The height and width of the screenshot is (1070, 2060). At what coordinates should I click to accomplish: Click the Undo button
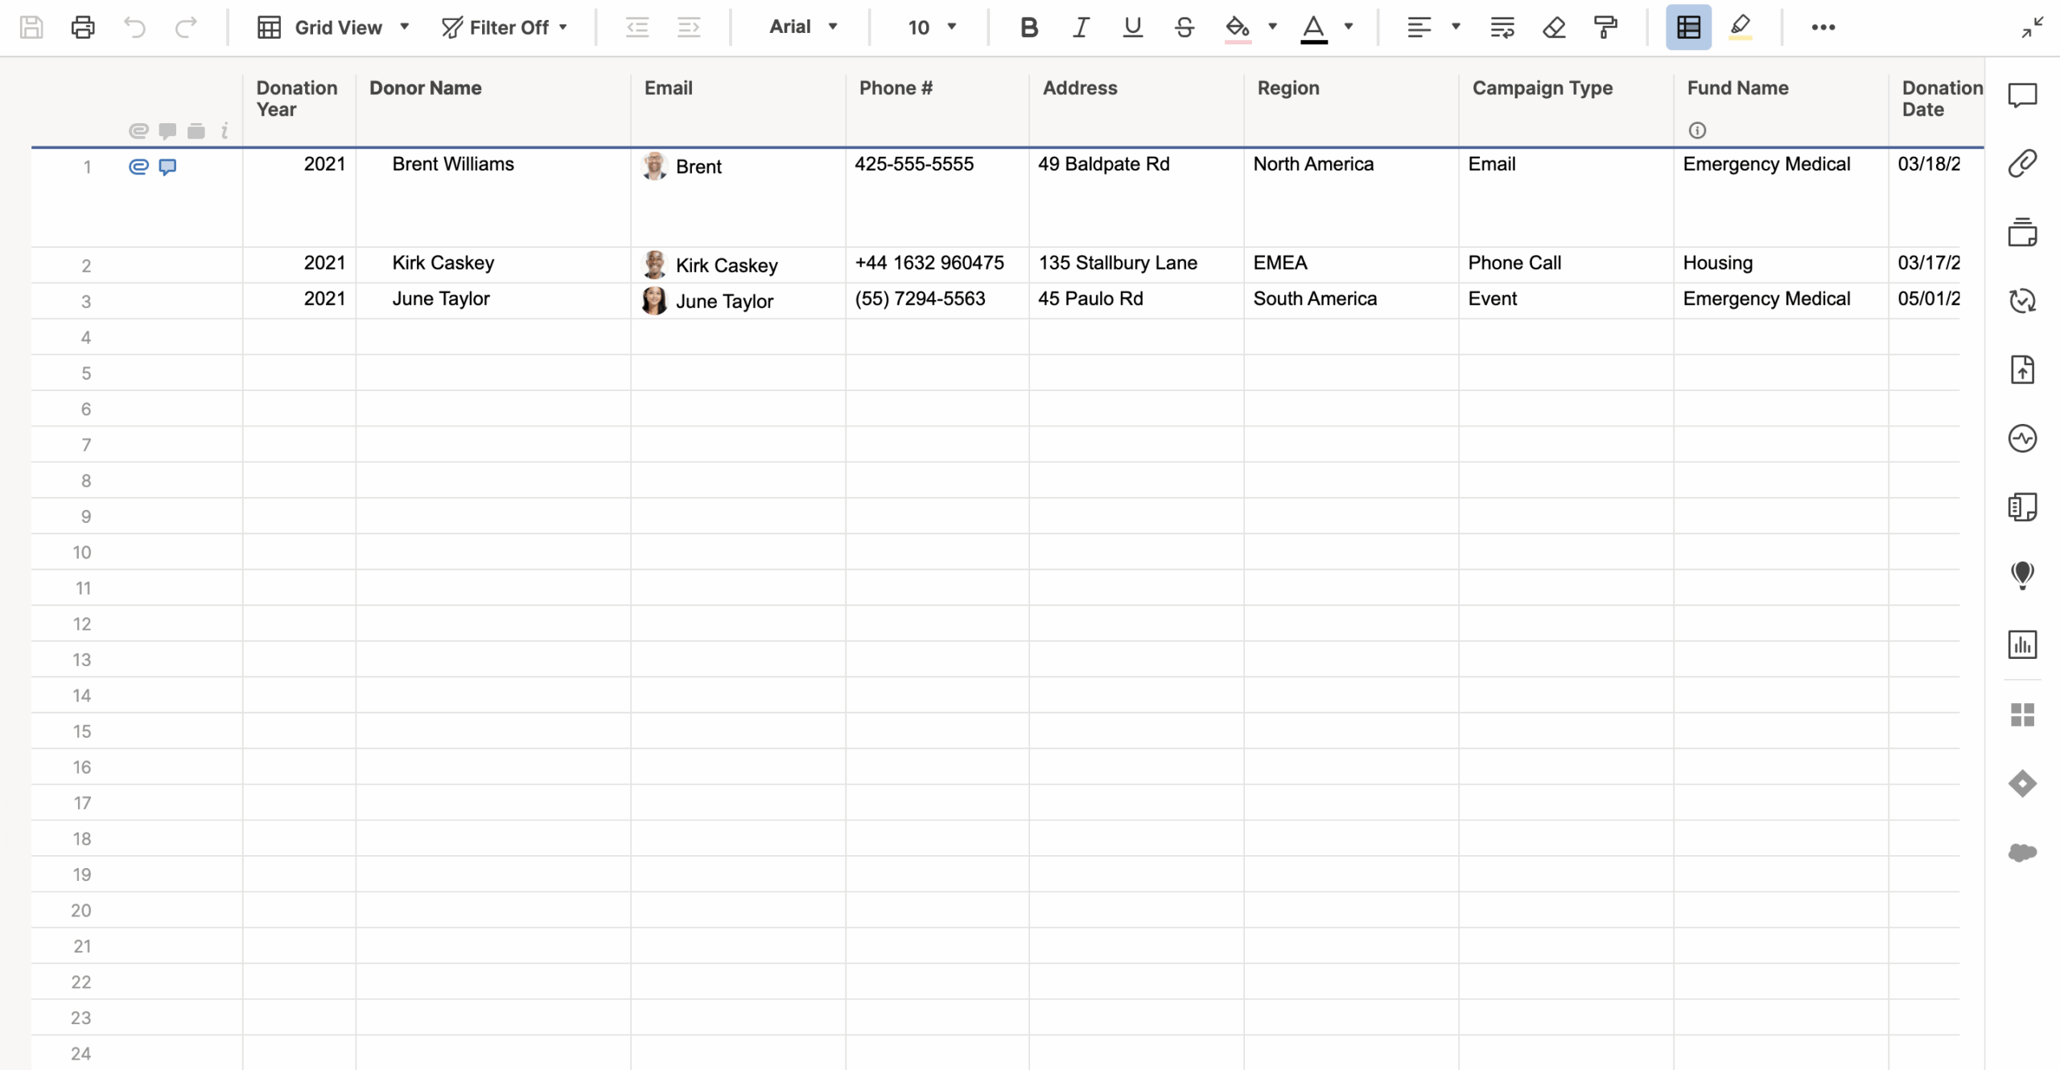pos(134,27)
